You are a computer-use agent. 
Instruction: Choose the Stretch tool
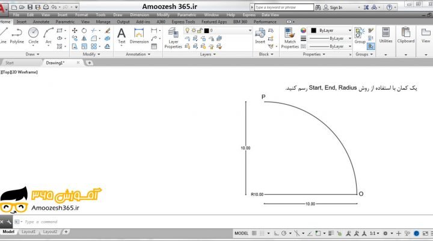click(75, 46)
